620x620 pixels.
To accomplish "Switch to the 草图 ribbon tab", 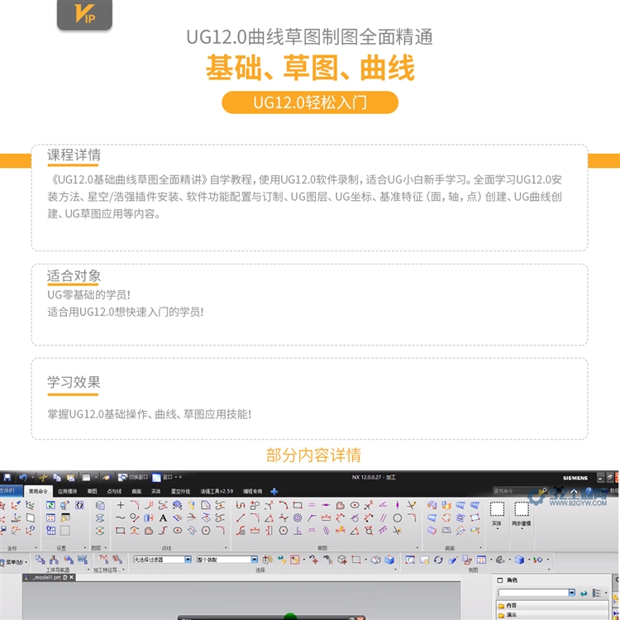I will tap(92, 492).
